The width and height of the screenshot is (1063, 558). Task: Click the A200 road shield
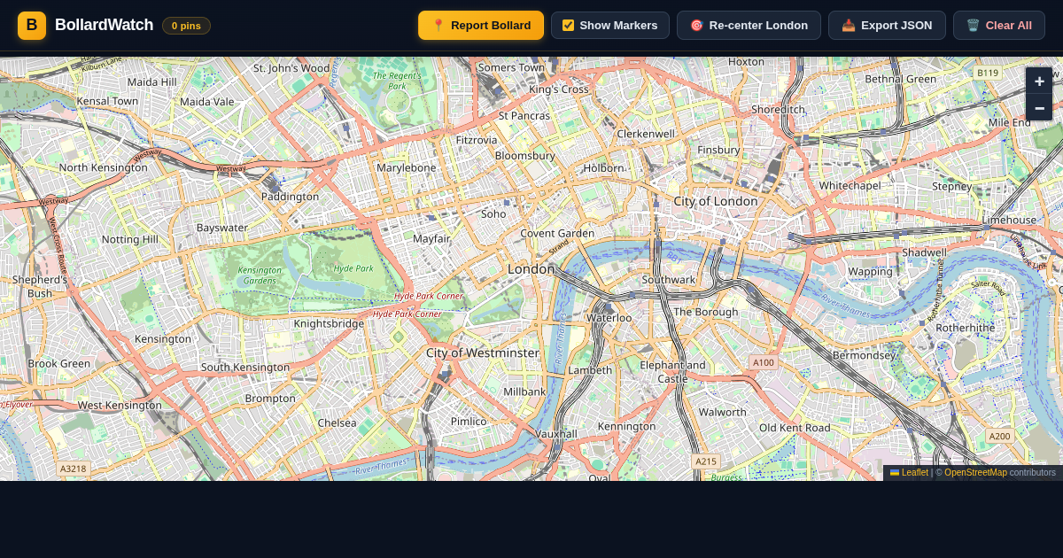pyautogui.click(x=999, y=436)
